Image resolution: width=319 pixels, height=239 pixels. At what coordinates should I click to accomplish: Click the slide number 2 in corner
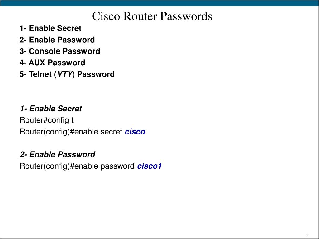tap(307, 235)
